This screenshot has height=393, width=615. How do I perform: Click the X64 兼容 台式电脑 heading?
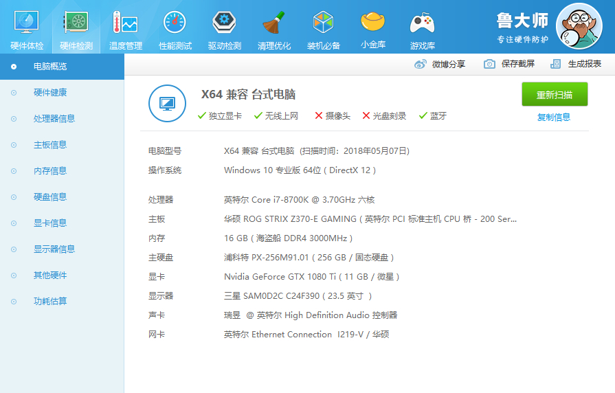click(248, 95)
